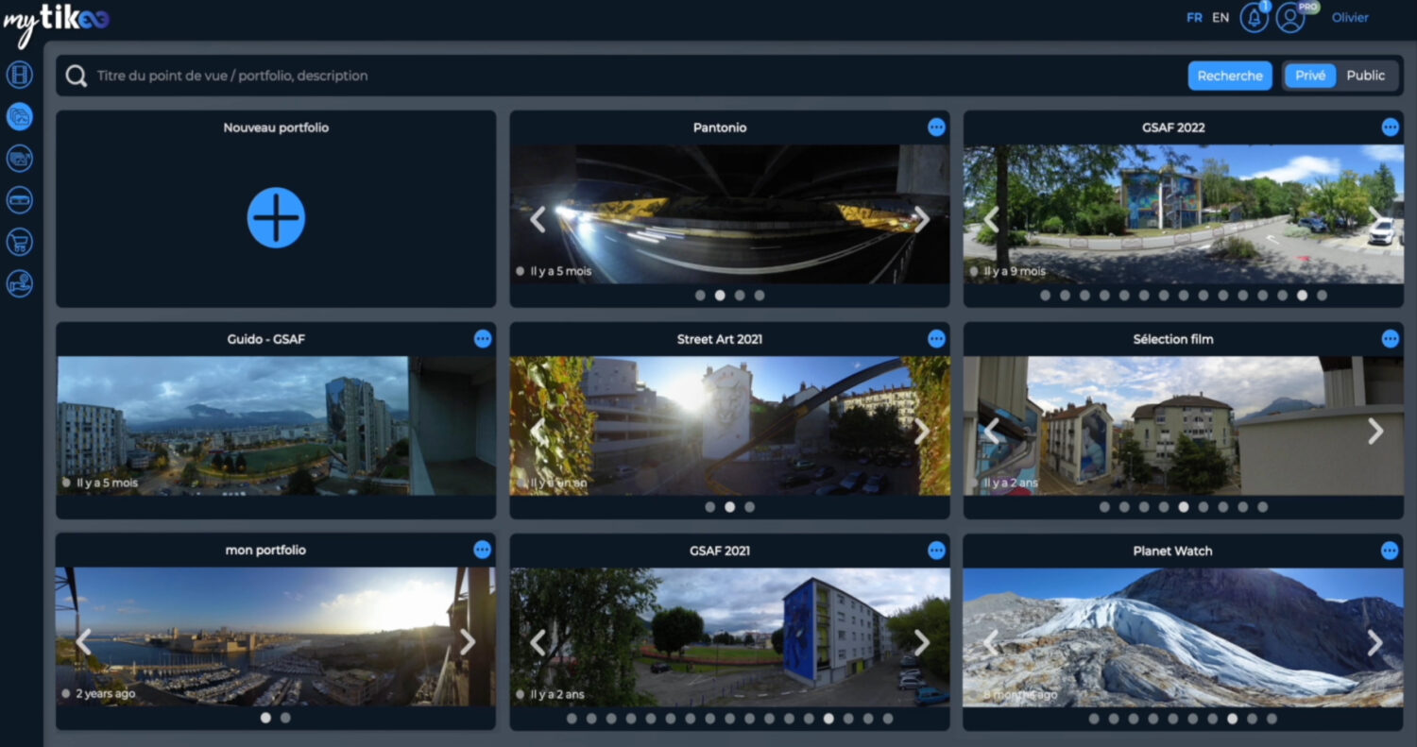This screenshot has width=1417, height=747.
Task: Open options menu for GSAF 2022 portfolio
Action: [1390, 127]
